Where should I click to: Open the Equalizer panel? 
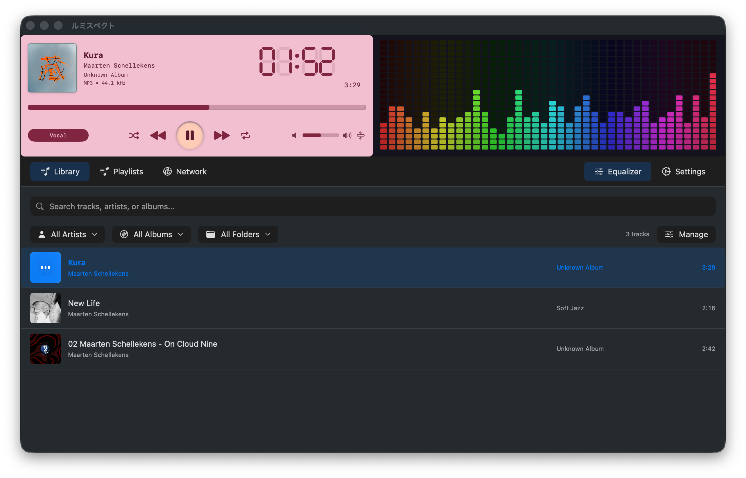(617, 172)
